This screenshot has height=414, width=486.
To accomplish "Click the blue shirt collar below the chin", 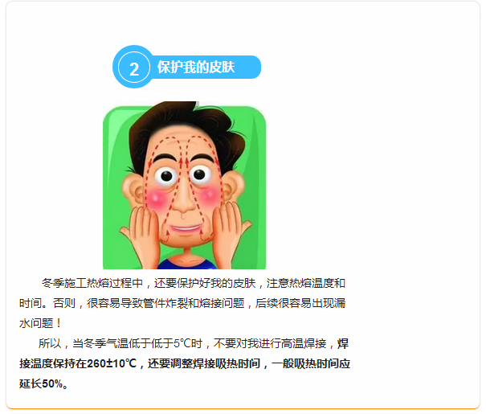I will 186,264.
